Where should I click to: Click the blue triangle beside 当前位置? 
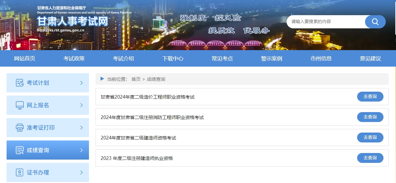102,79
